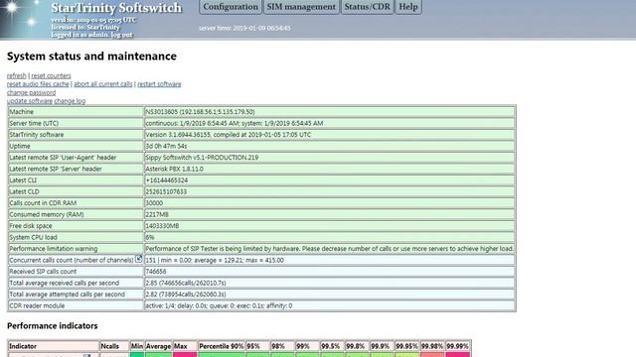Select Total average received calls per second value
The image size is (636, 357).
pos(330,283)
